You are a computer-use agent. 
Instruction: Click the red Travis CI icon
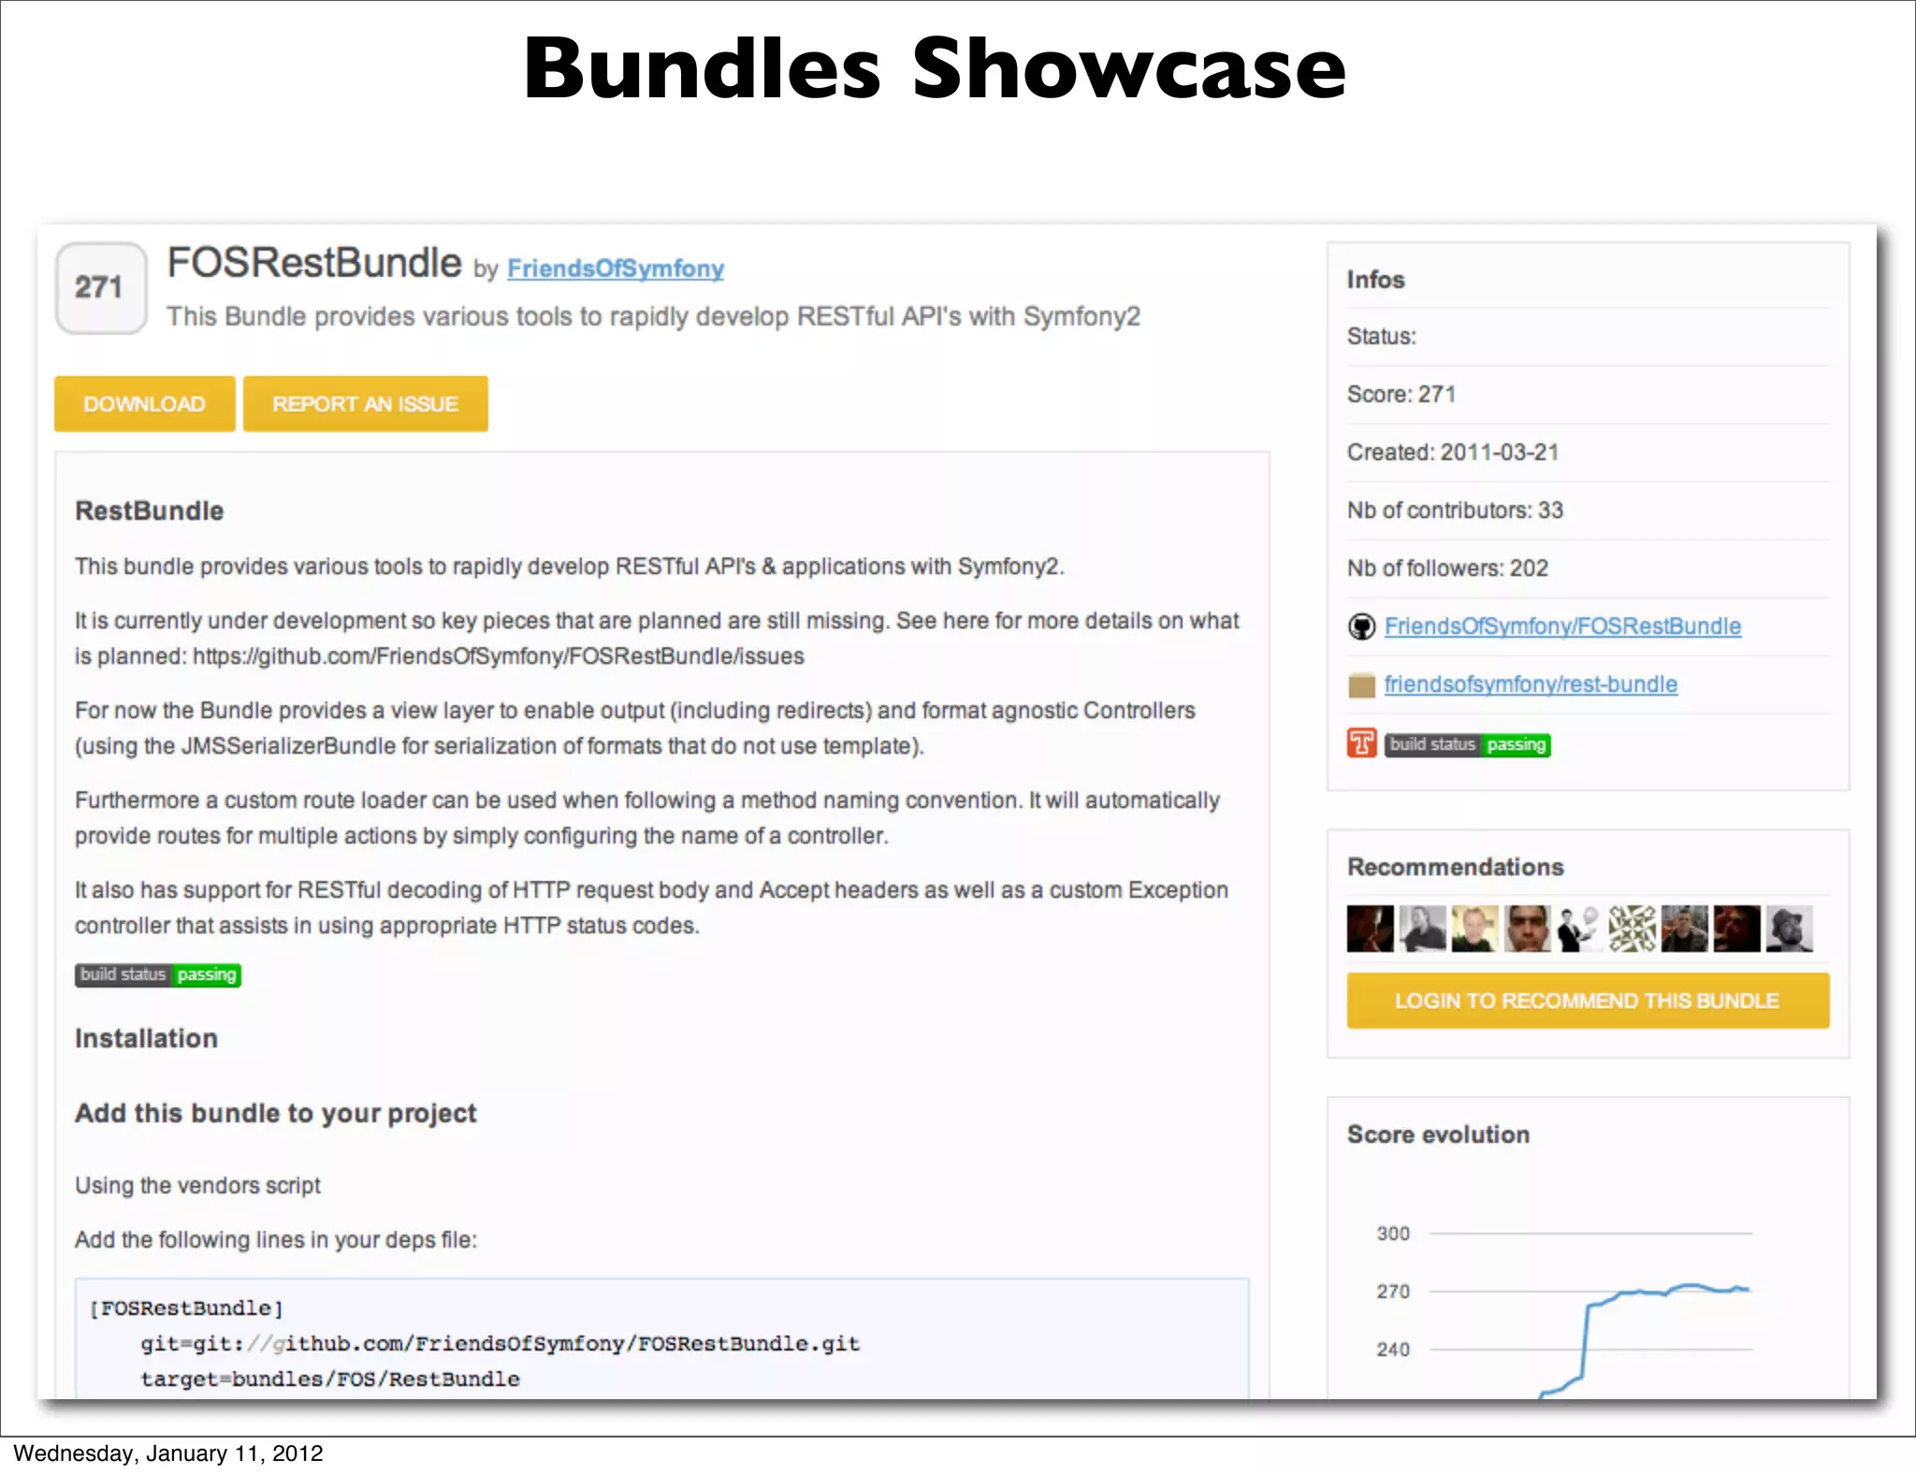coord(1361,744)
